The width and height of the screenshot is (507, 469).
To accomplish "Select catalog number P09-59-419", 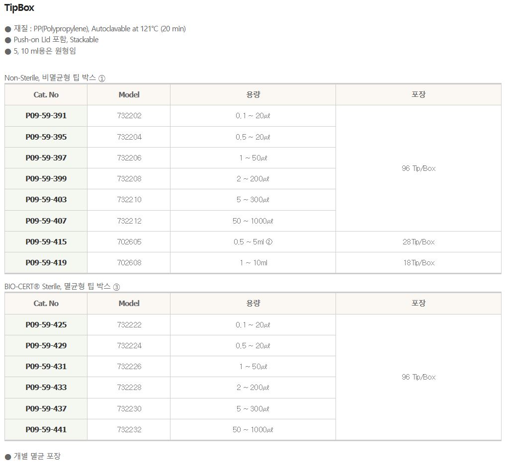I will (46, 263).
